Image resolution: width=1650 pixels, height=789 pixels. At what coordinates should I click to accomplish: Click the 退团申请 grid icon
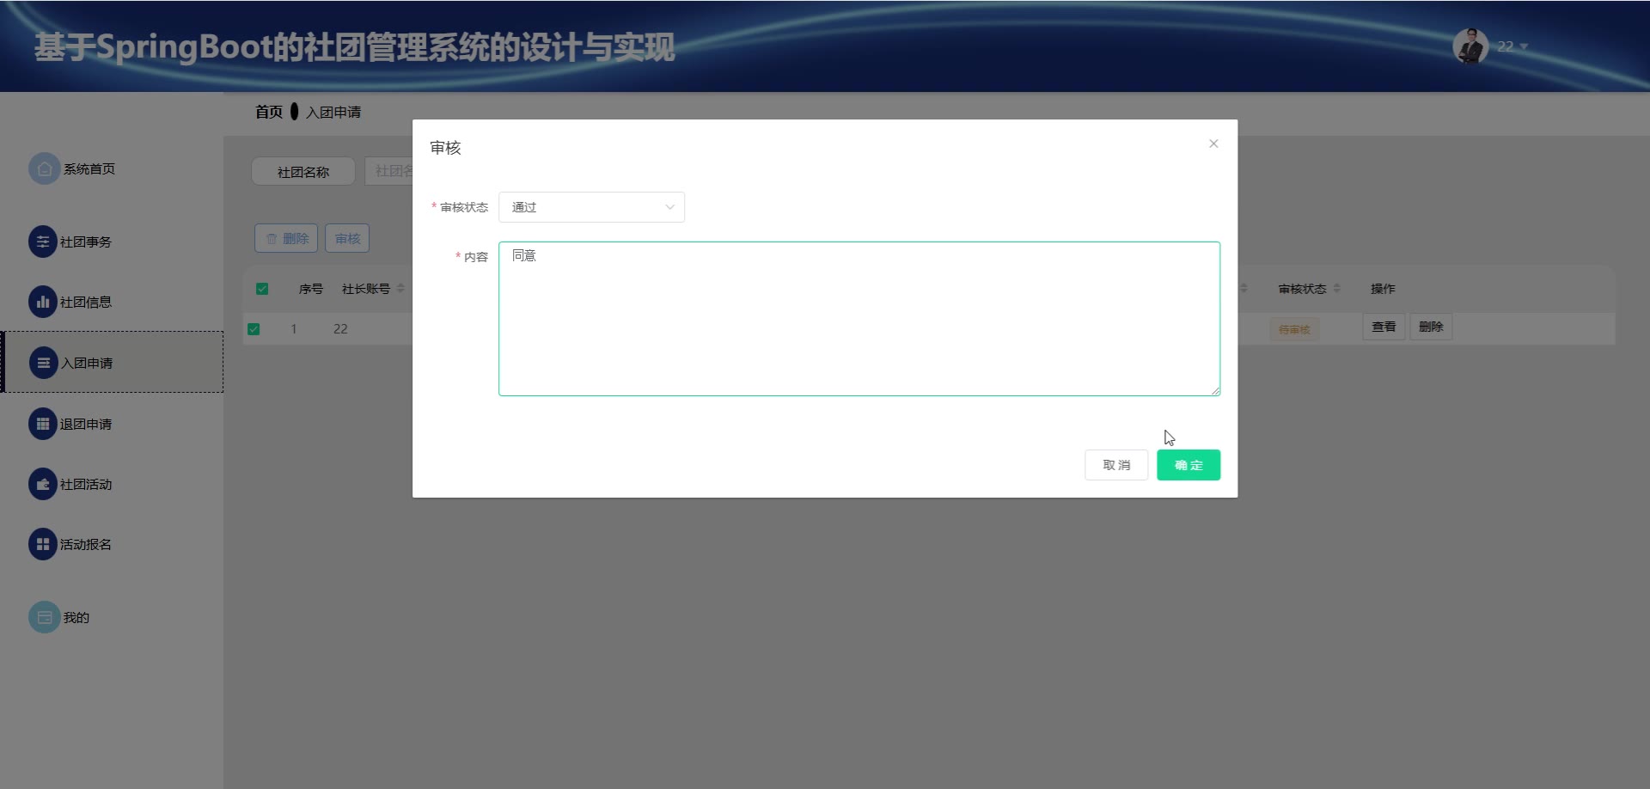pos(43,424)
